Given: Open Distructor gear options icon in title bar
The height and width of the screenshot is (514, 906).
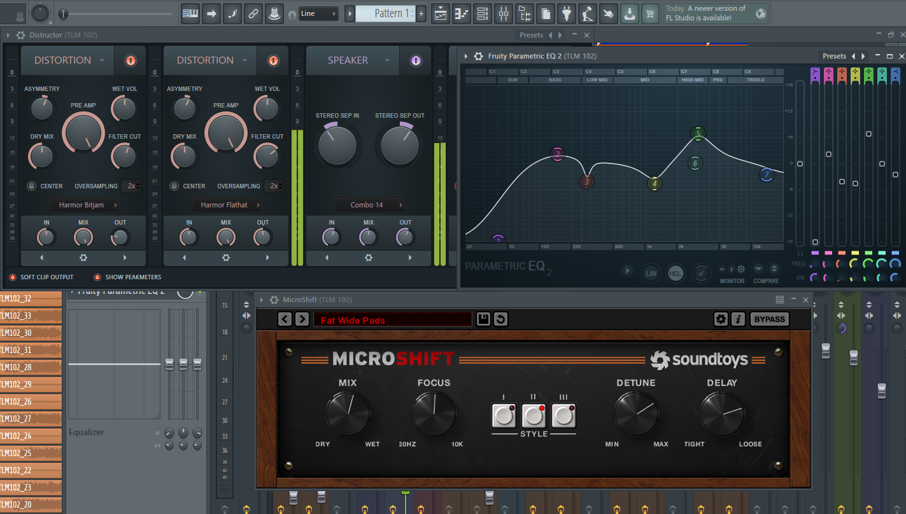Looking at the screenshot, I should (21, 35).
